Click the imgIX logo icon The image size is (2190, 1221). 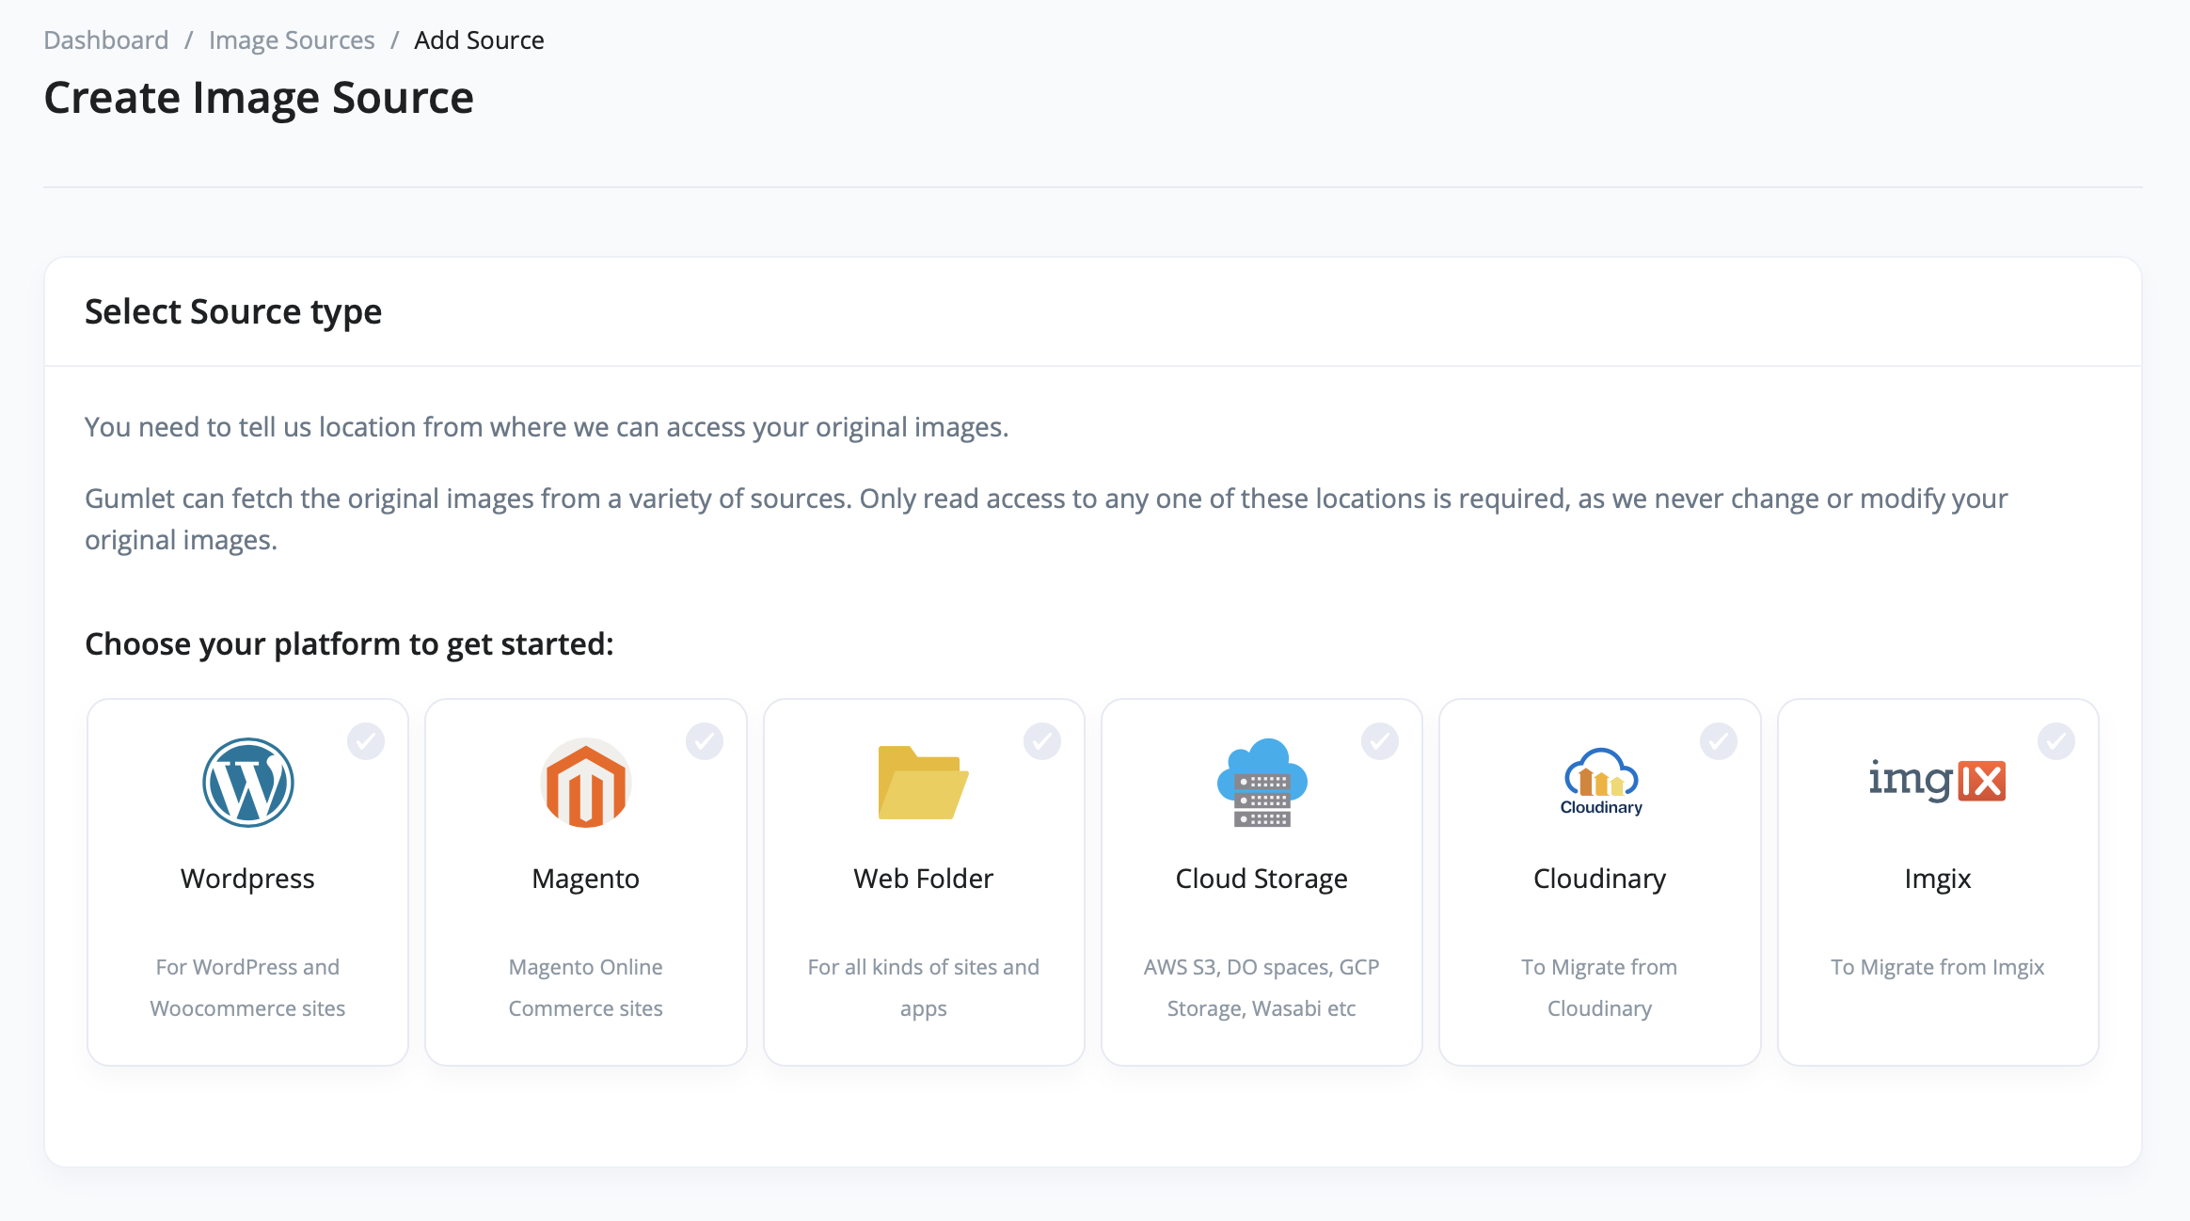point(1937,781)
